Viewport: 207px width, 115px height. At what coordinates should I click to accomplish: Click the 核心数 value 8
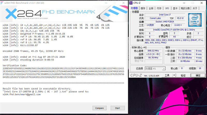(x=182, y=68)
